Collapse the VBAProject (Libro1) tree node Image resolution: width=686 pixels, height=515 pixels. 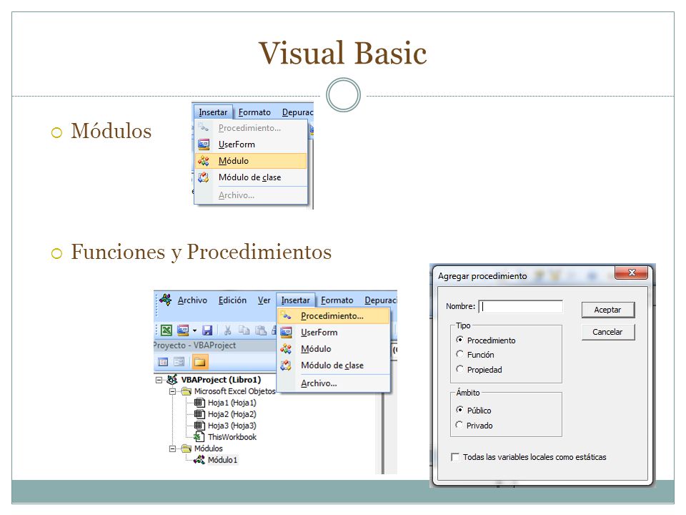(159, 380)
